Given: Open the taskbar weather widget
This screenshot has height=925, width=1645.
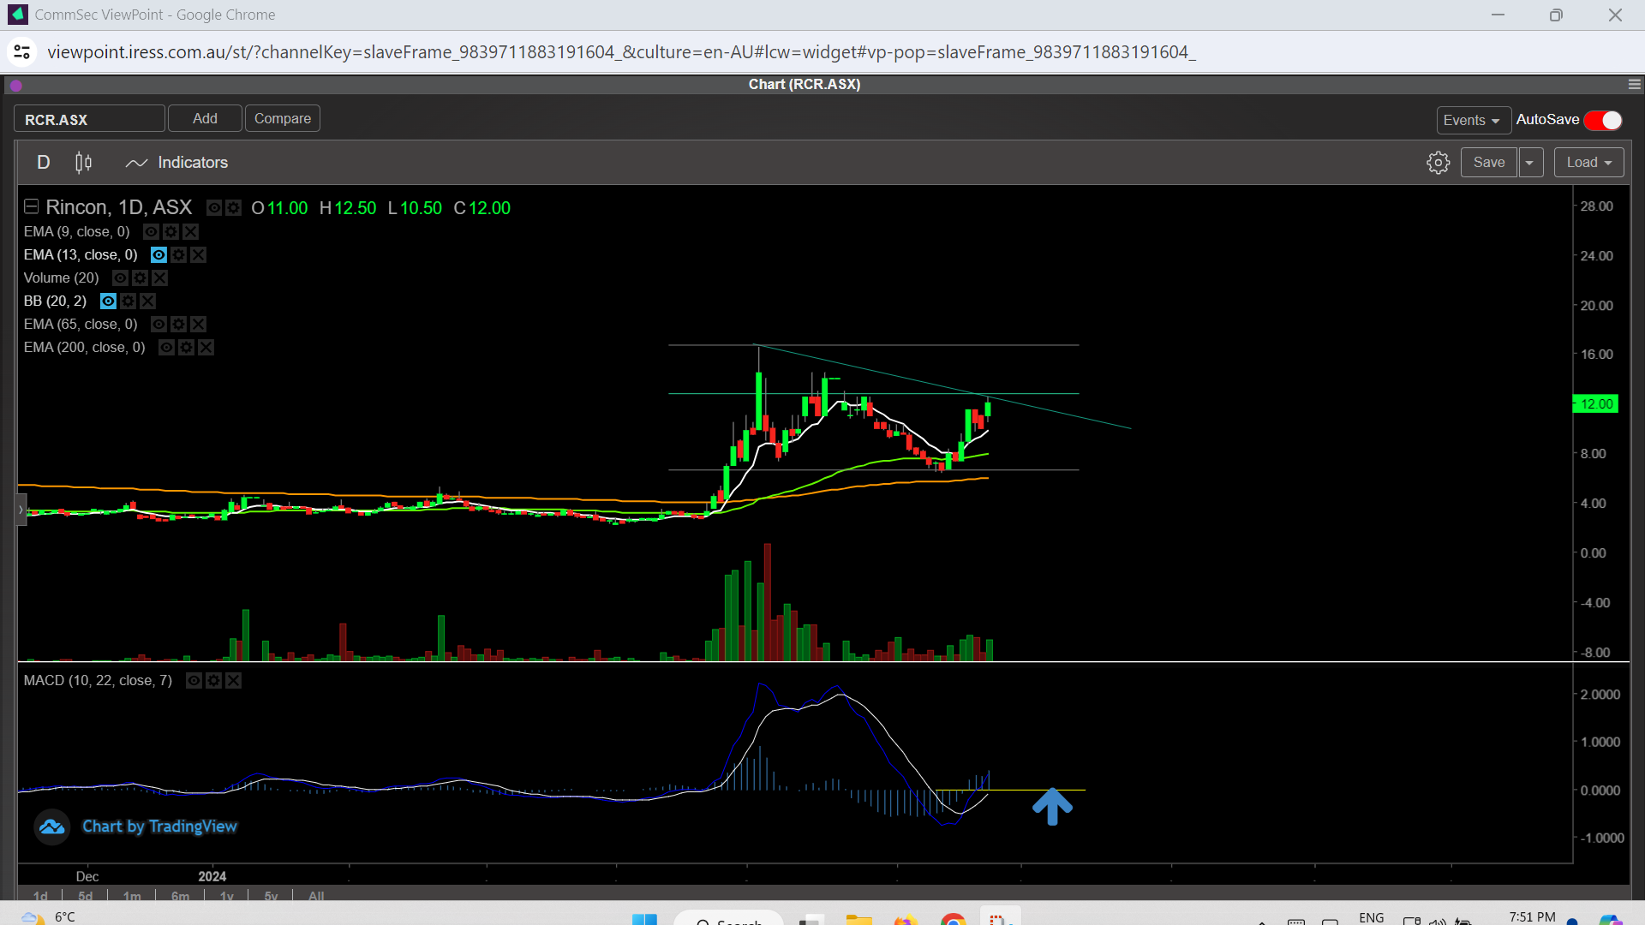Looking at the screenshot, I should tap(47, 917).
